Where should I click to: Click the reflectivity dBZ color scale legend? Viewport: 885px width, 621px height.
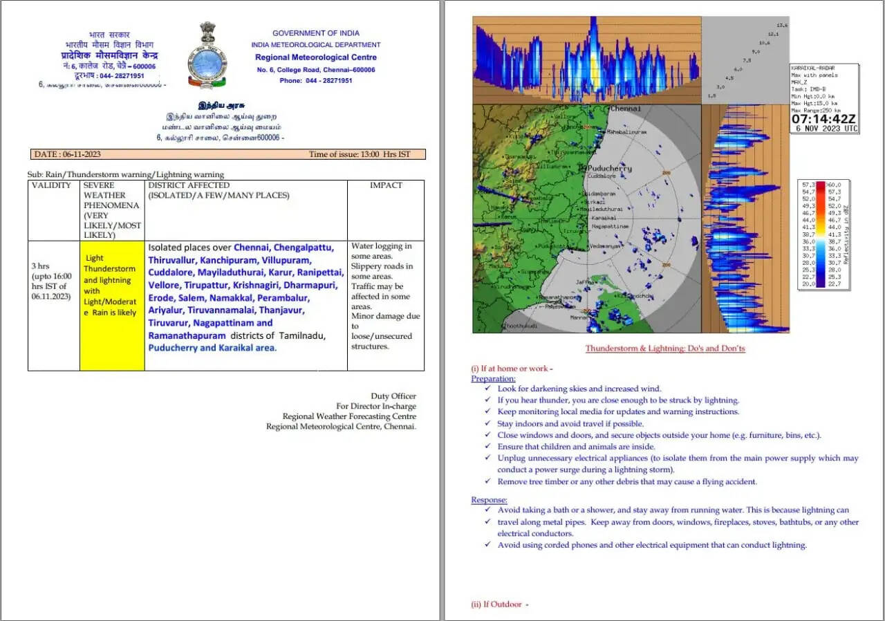(x=823, y=234)
